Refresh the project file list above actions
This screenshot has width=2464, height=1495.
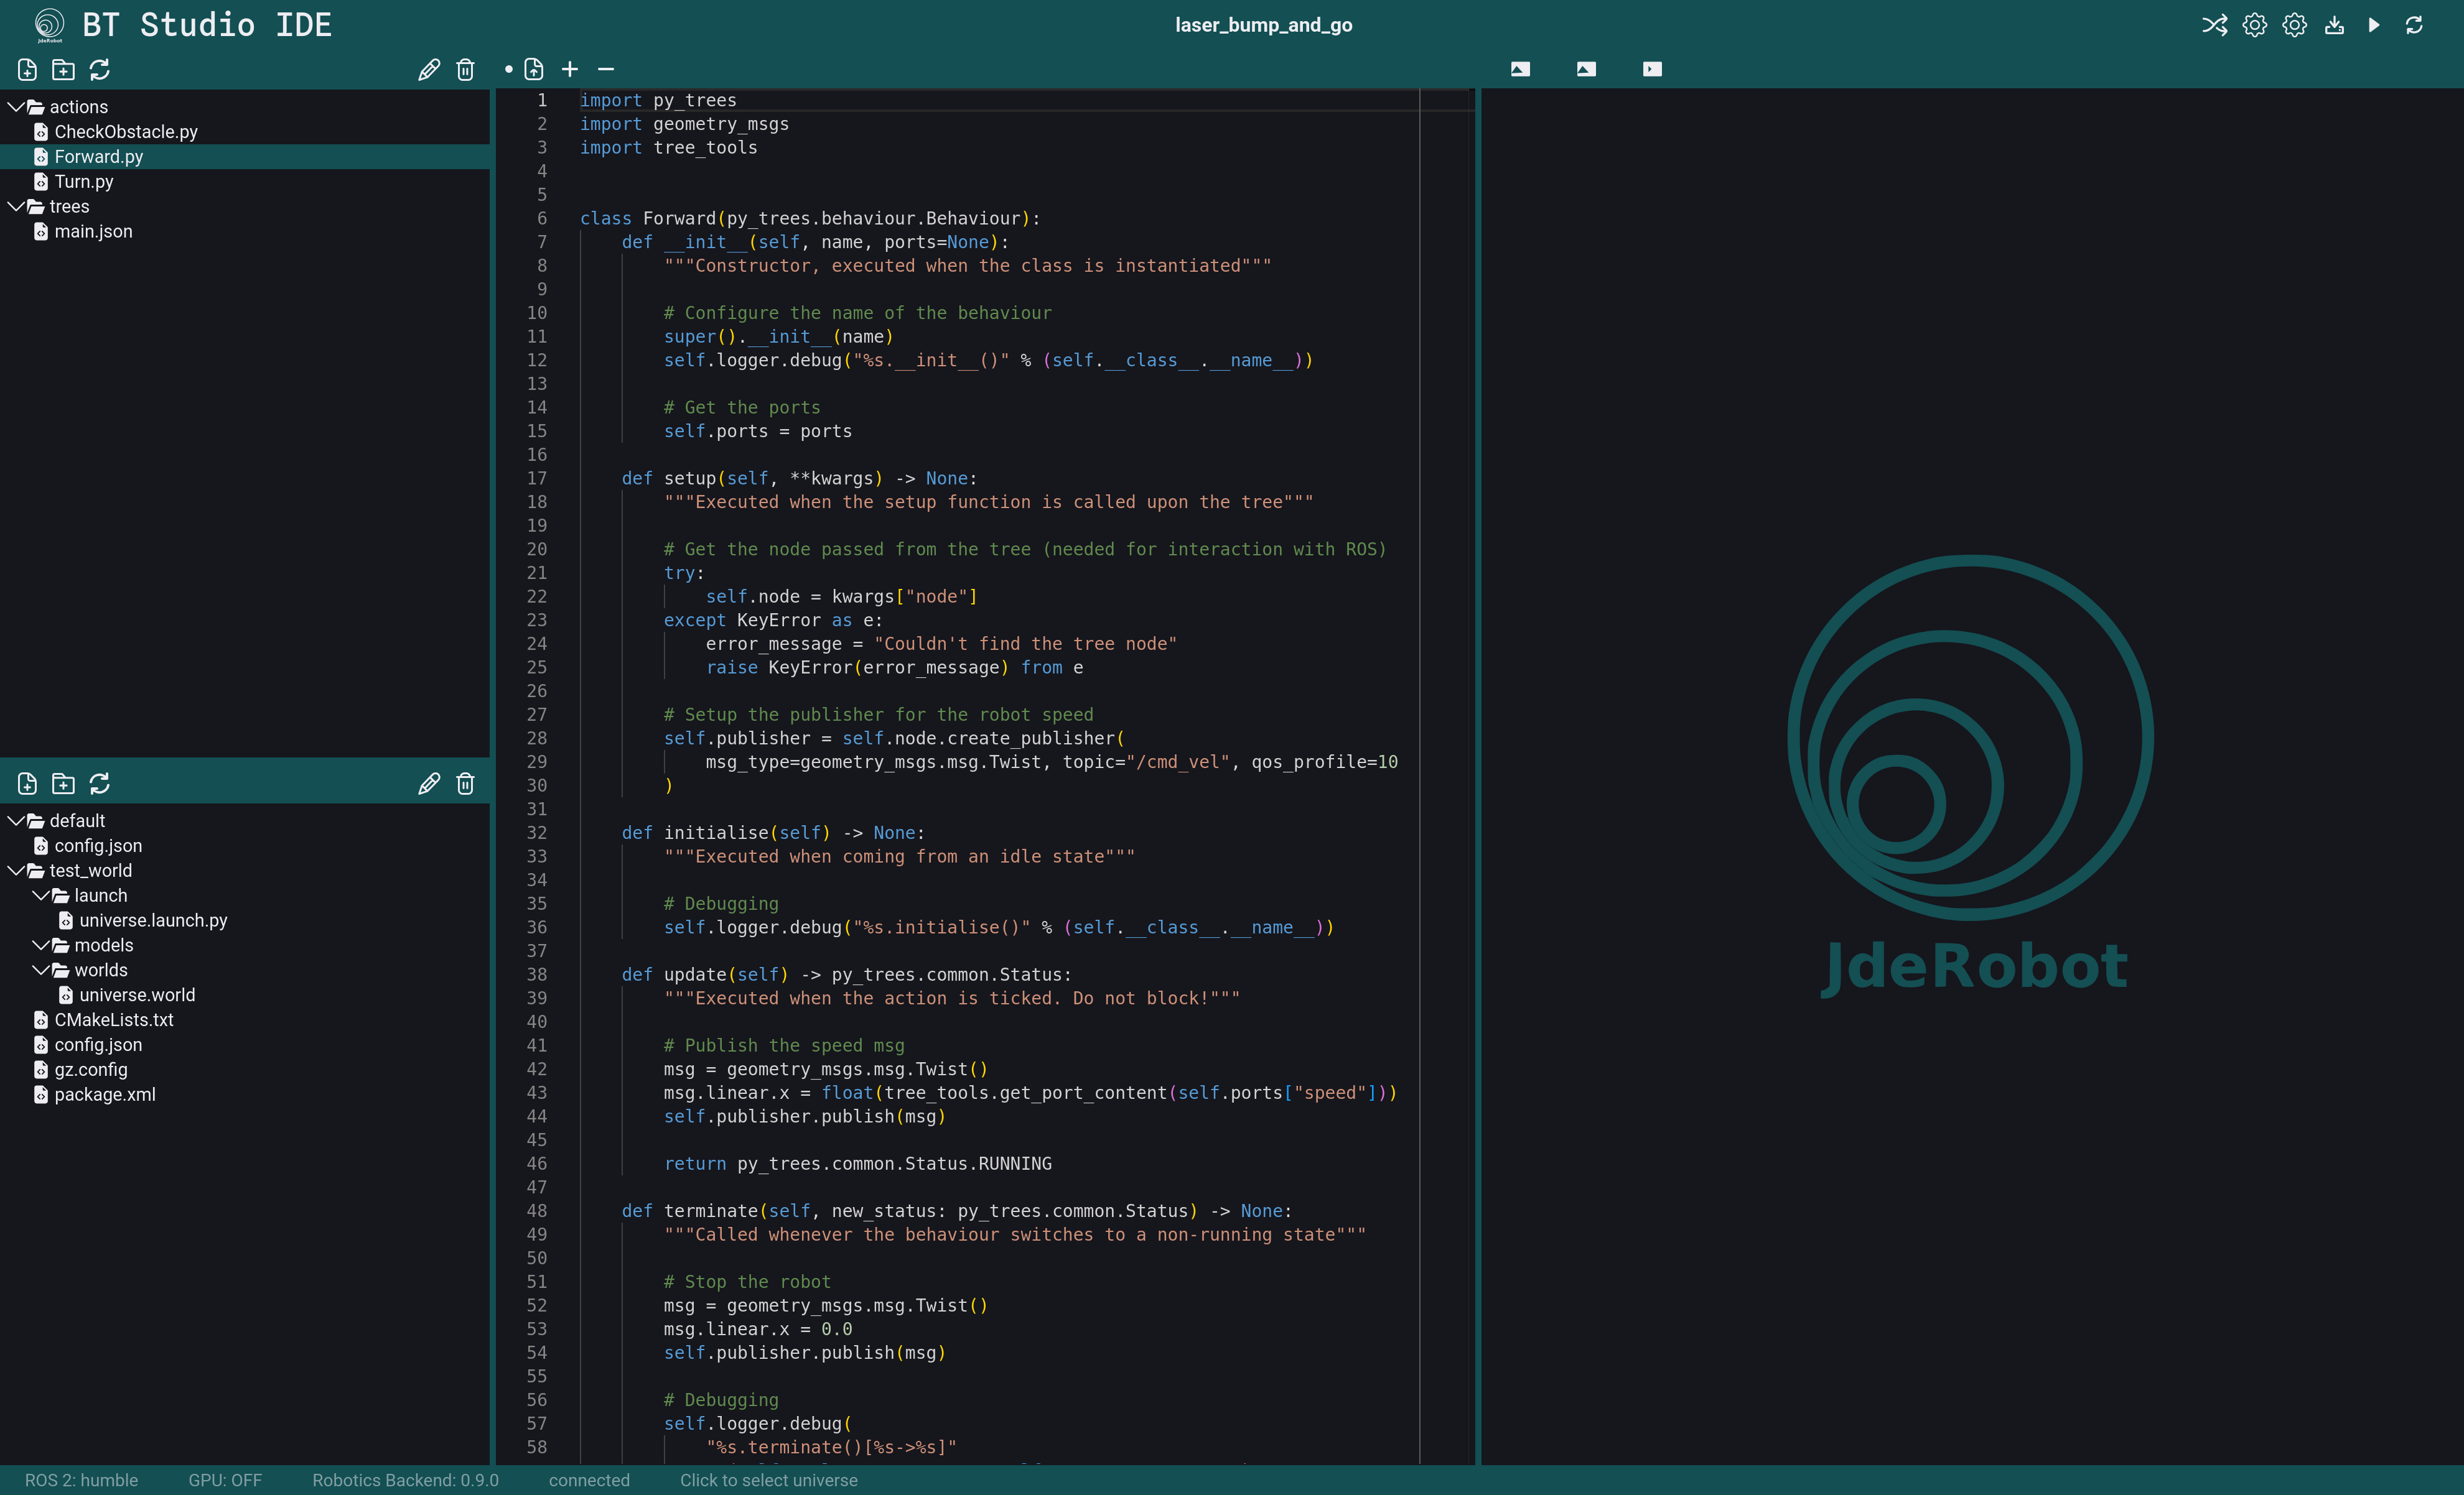click(99, 70)
